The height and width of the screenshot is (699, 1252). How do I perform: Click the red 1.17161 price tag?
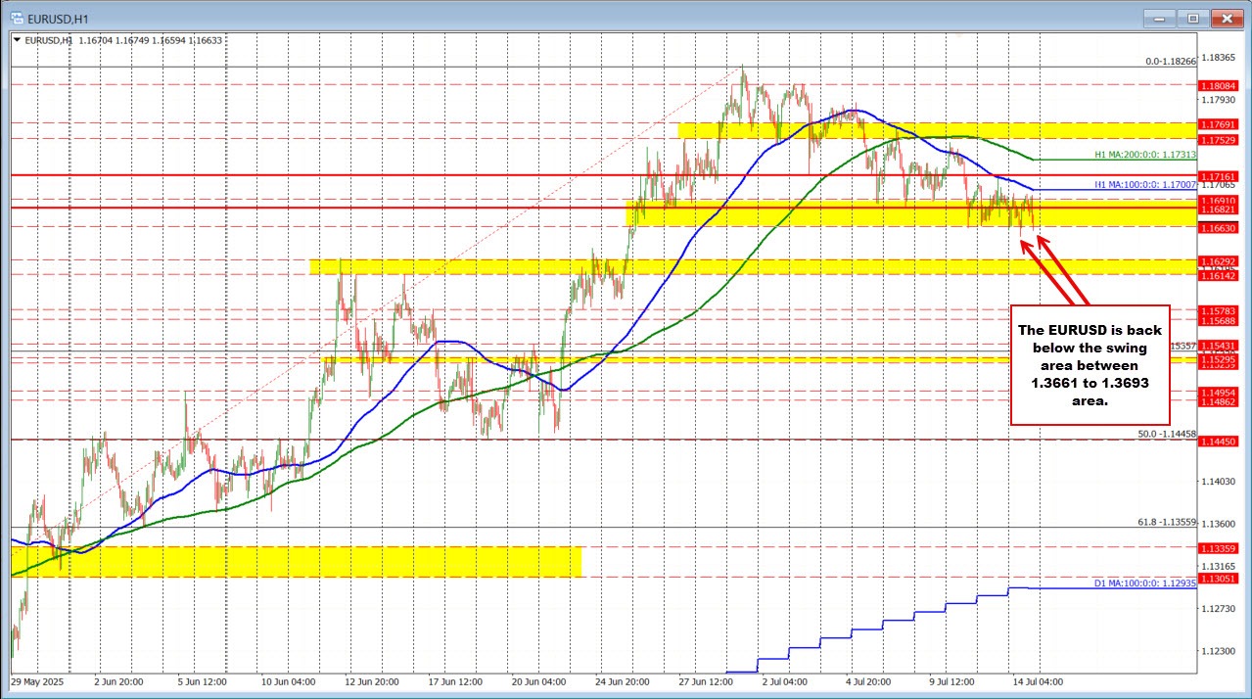click(1219, 175)
